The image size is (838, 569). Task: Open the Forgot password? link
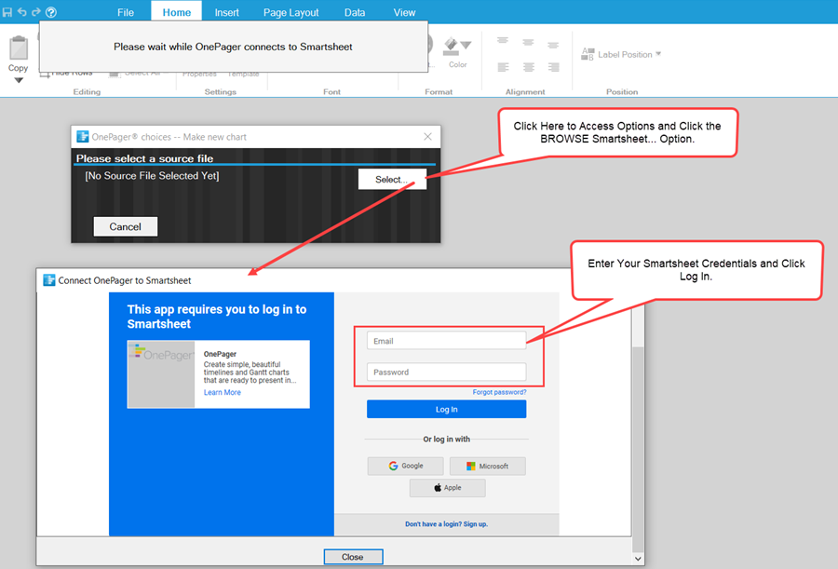pyautogui.click(x=499, y=392)
